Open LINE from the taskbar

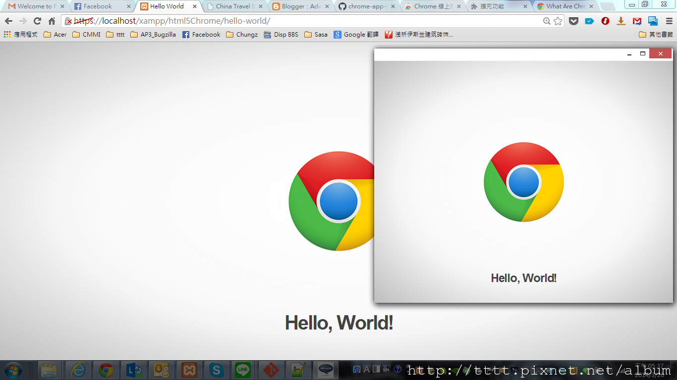point(243,370)
